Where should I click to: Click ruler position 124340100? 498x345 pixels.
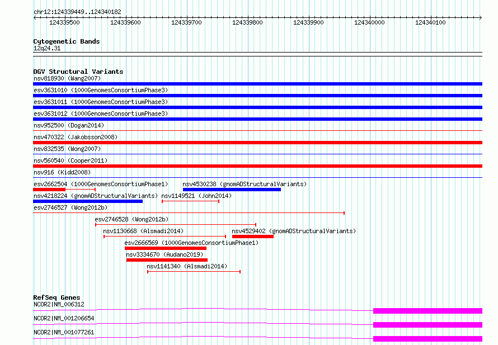[430, 22]
